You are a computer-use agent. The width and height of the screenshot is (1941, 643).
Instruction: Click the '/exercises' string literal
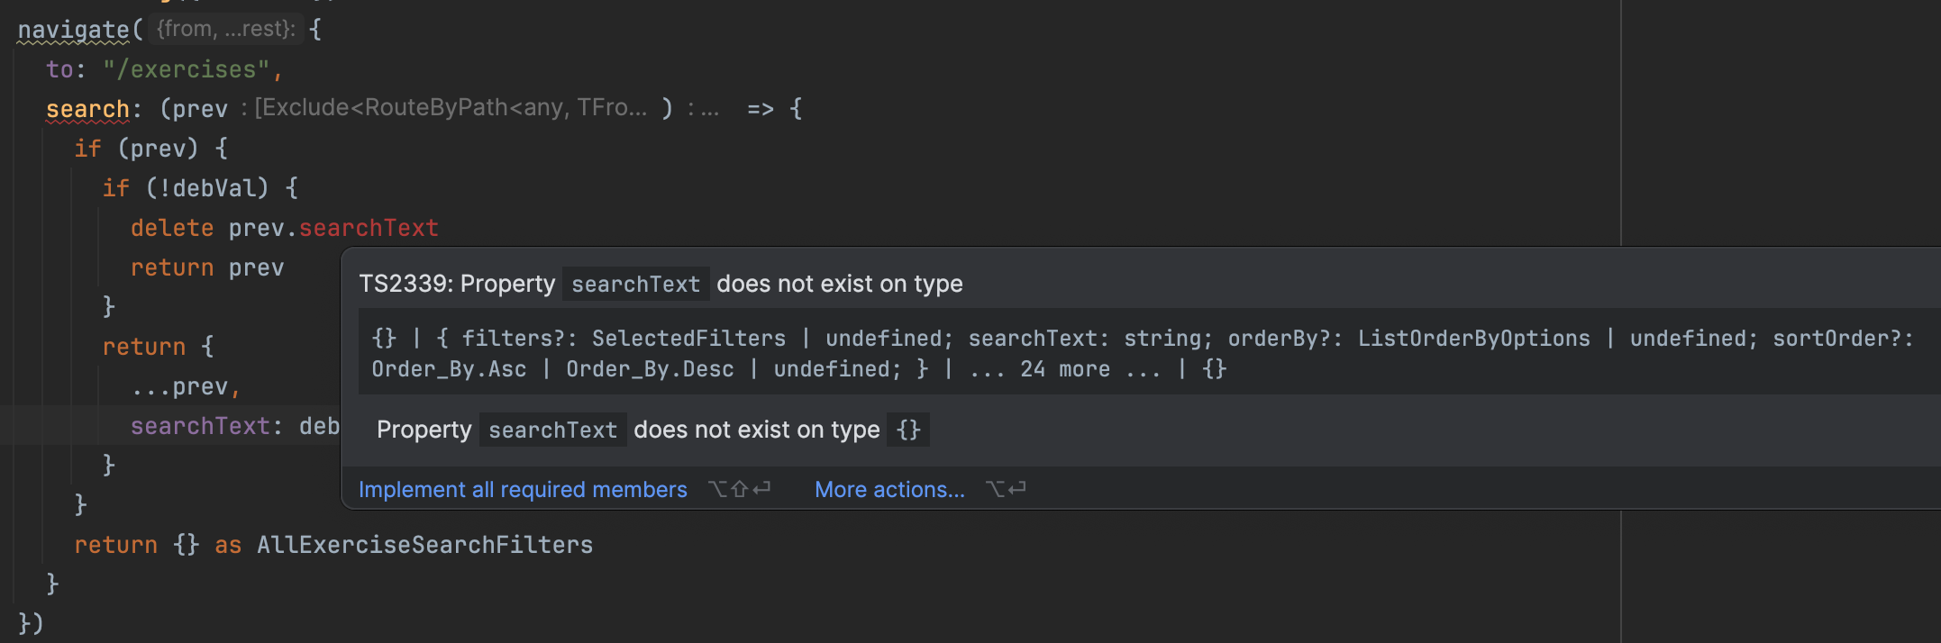click(x=187, y=69)
